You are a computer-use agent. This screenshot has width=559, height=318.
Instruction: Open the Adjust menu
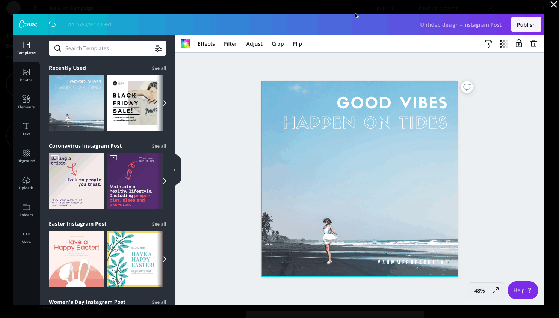click(x=254, y=44)
